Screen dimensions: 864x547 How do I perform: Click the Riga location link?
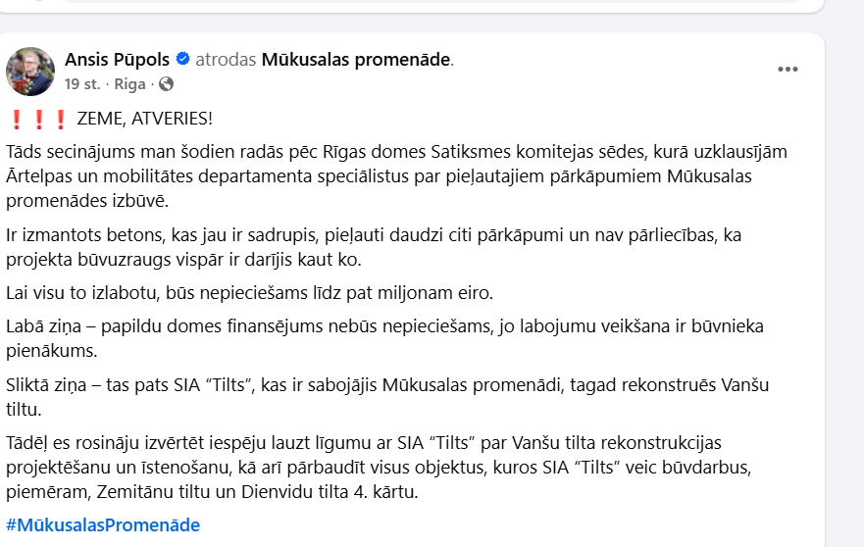[130, 84]
